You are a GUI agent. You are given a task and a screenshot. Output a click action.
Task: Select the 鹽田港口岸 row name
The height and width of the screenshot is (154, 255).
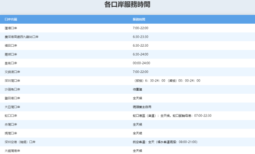(x=12, y=98)
